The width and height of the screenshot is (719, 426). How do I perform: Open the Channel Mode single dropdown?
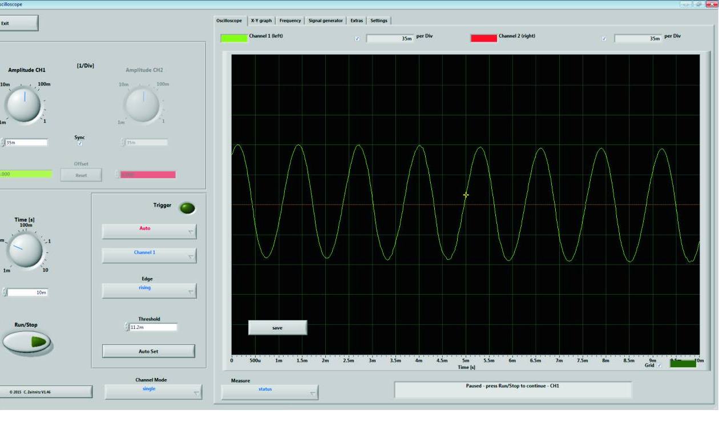(153, 391)
